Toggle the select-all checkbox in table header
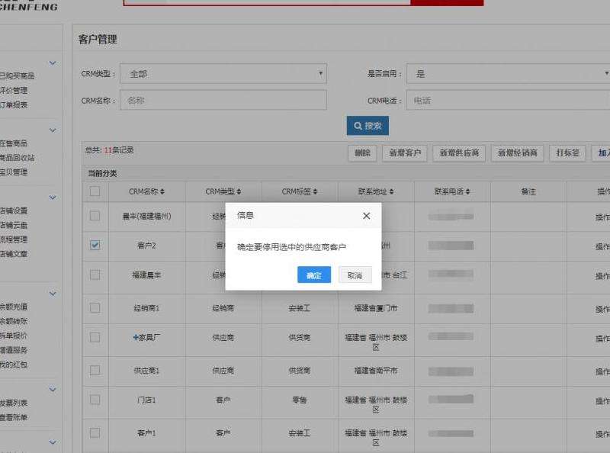The image size is (610, 453). [95, 191]
